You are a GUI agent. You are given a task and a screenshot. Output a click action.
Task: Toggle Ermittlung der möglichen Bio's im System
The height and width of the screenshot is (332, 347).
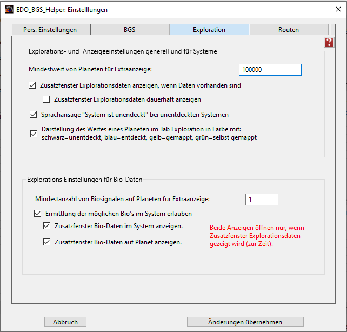point(38,214)
